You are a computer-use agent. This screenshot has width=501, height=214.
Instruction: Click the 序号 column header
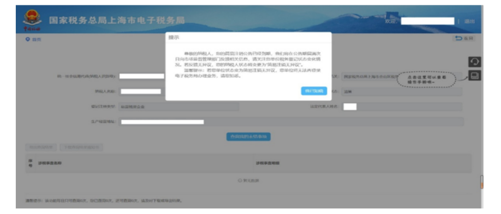click(30, 163)
